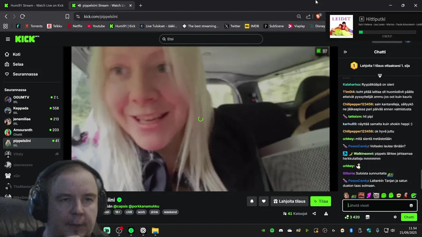Switch to Humi91 Stream tab

34,6
